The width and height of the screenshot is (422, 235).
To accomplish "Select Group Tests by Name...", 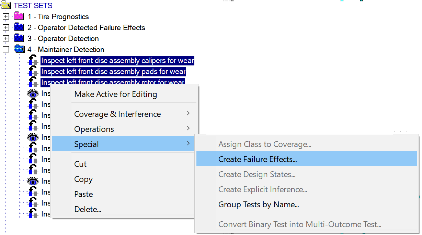I will pos(307,205).
